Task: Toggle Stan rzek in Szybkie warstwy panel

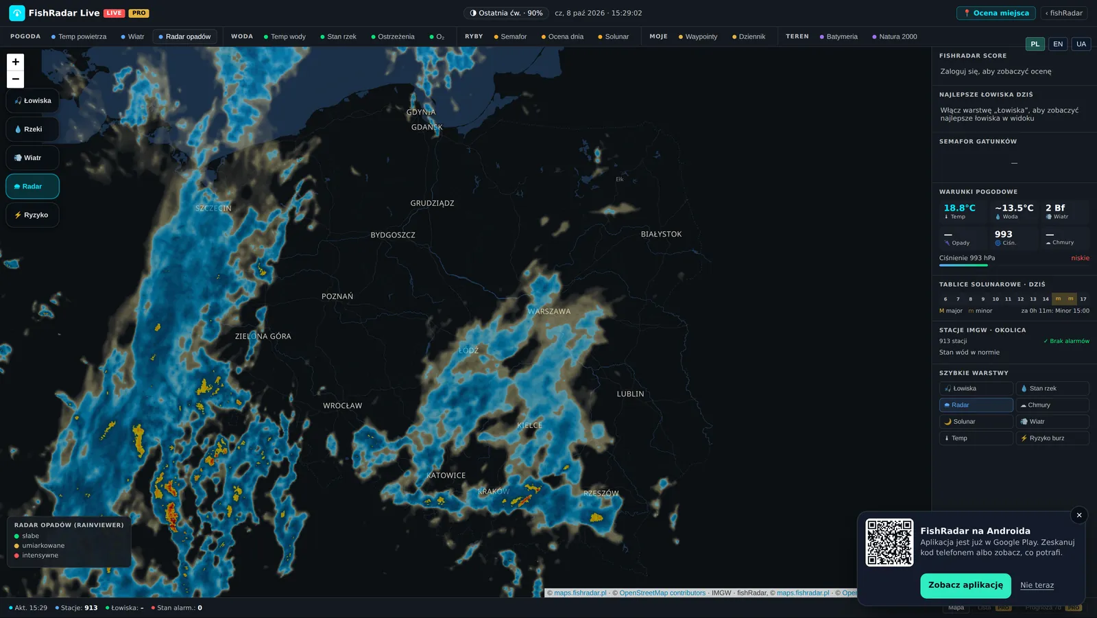Action: pyautogui.click(x=1052, y=388)
